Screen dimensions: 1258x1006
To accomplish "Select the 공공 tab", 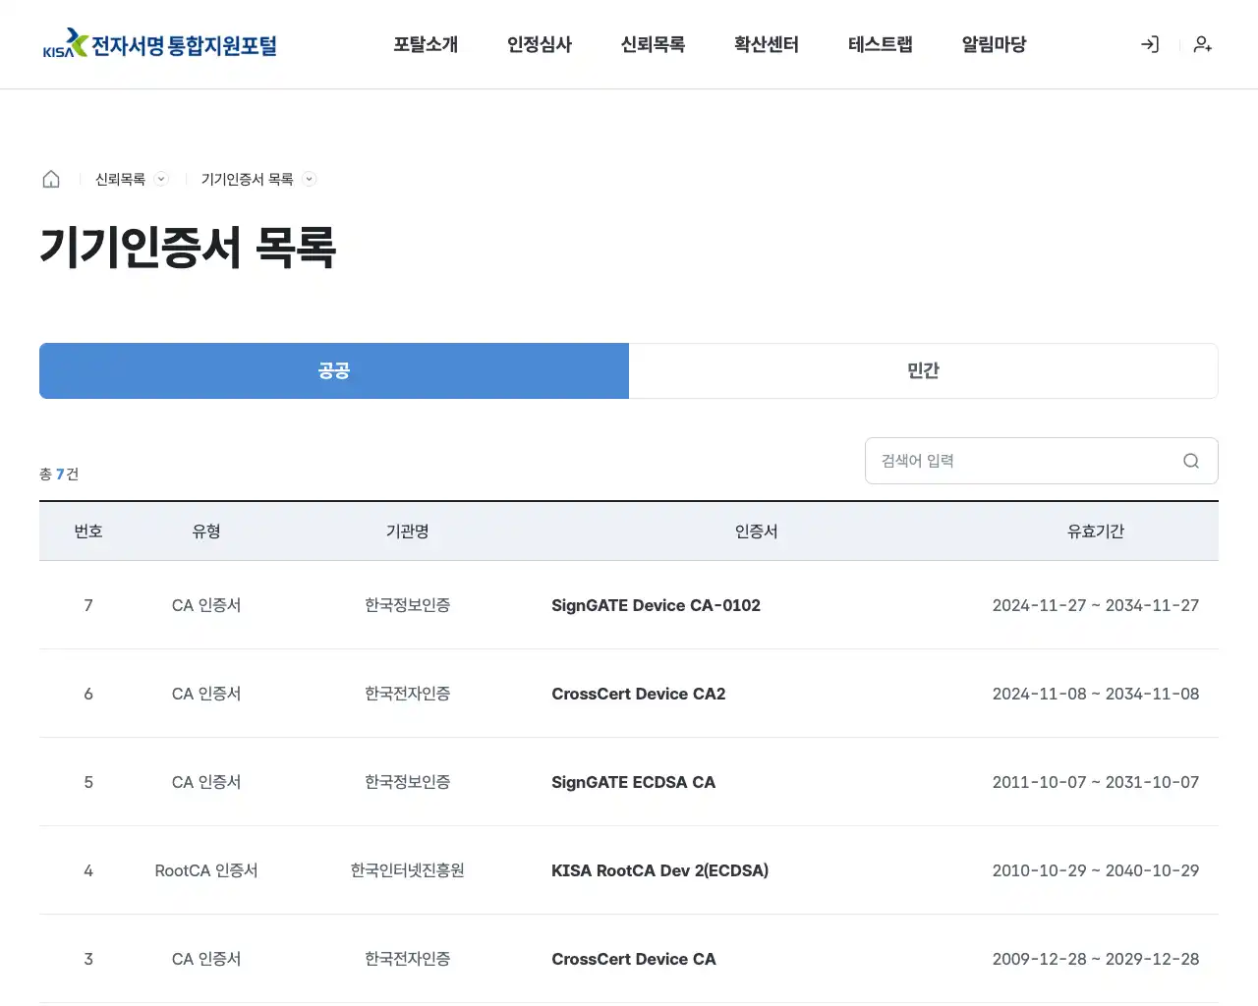I will pos(334,370).
